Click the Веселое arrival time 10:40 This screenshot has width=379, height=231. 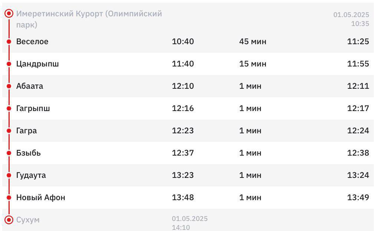[x=183, y=41]
